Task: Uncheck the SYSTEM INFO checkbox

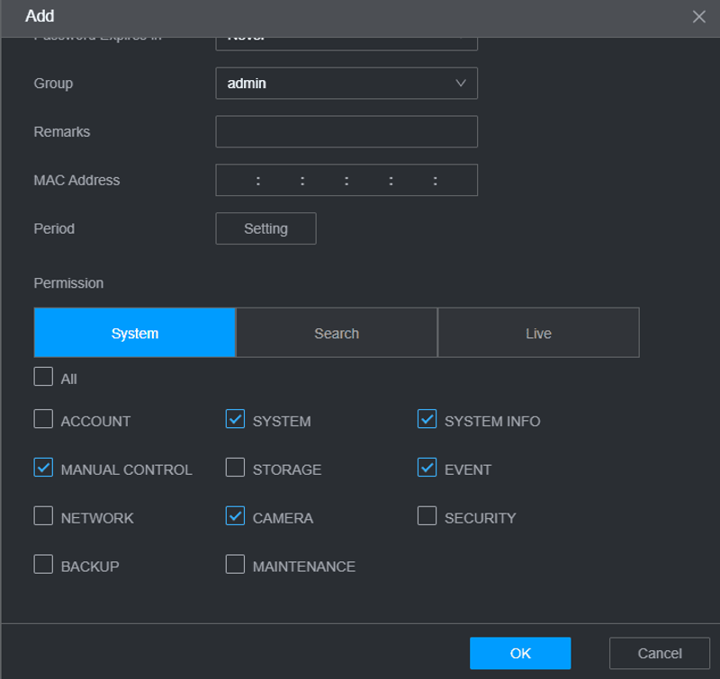Action: pos(427,419)
